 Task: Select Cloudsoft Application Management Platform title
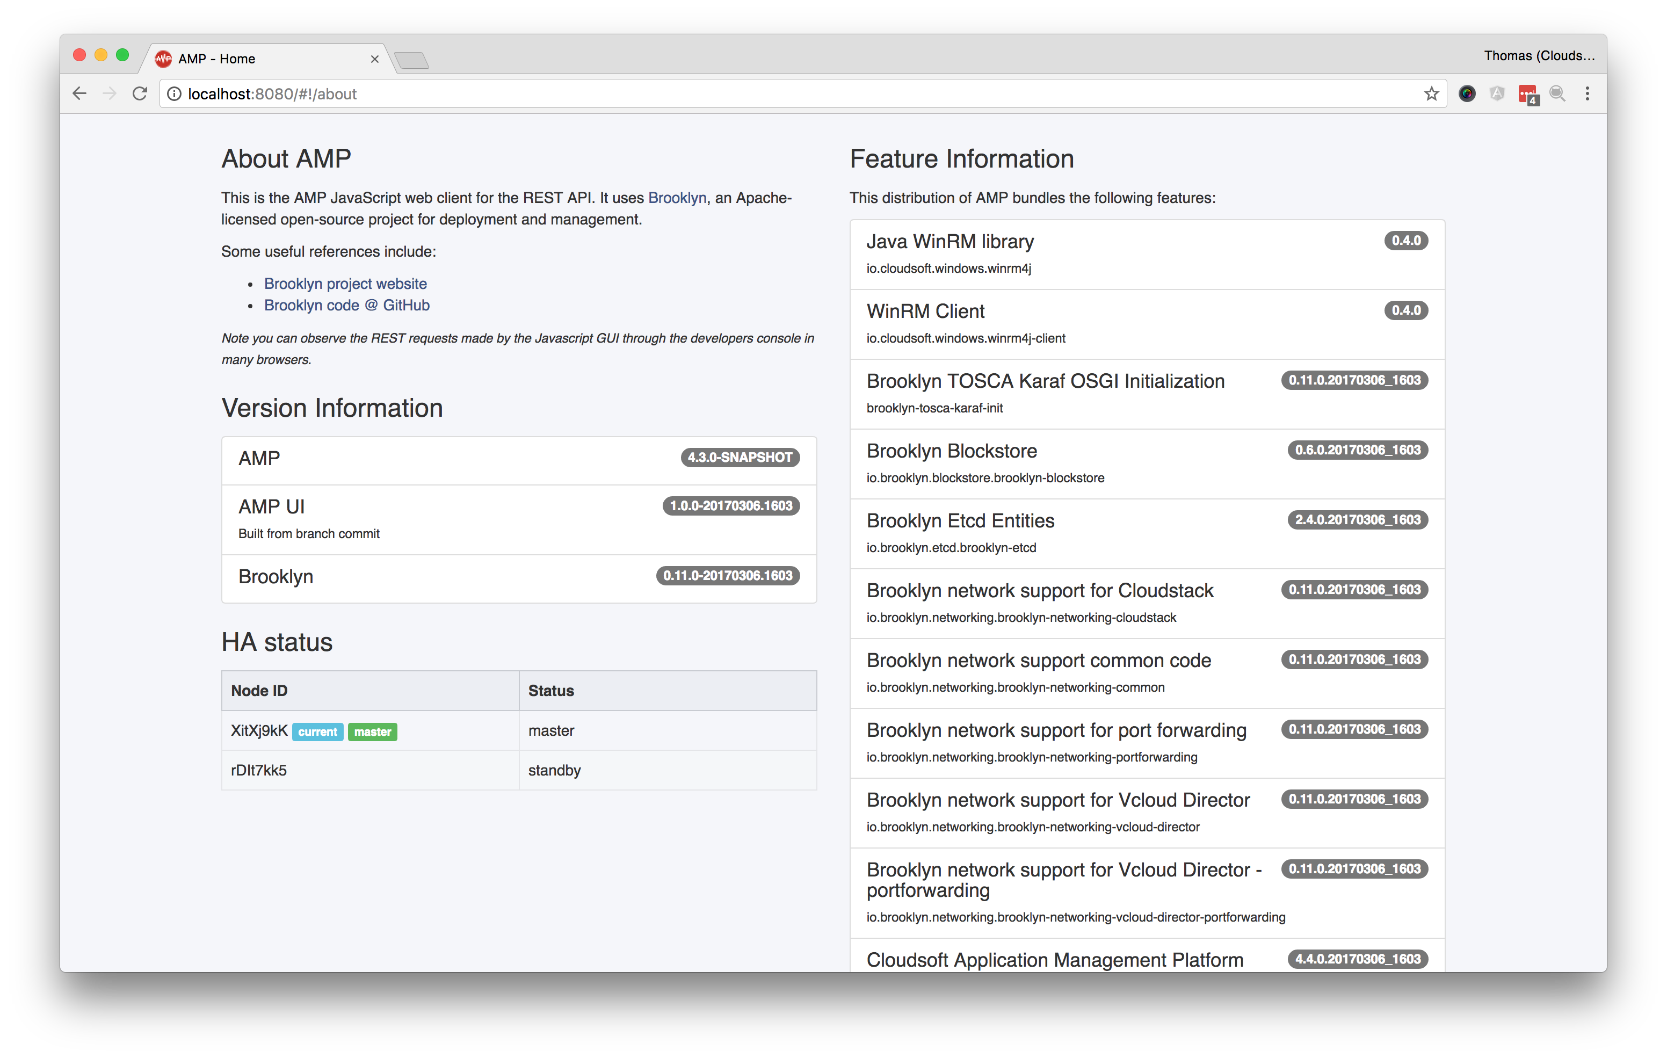[x=1055, y=960]
